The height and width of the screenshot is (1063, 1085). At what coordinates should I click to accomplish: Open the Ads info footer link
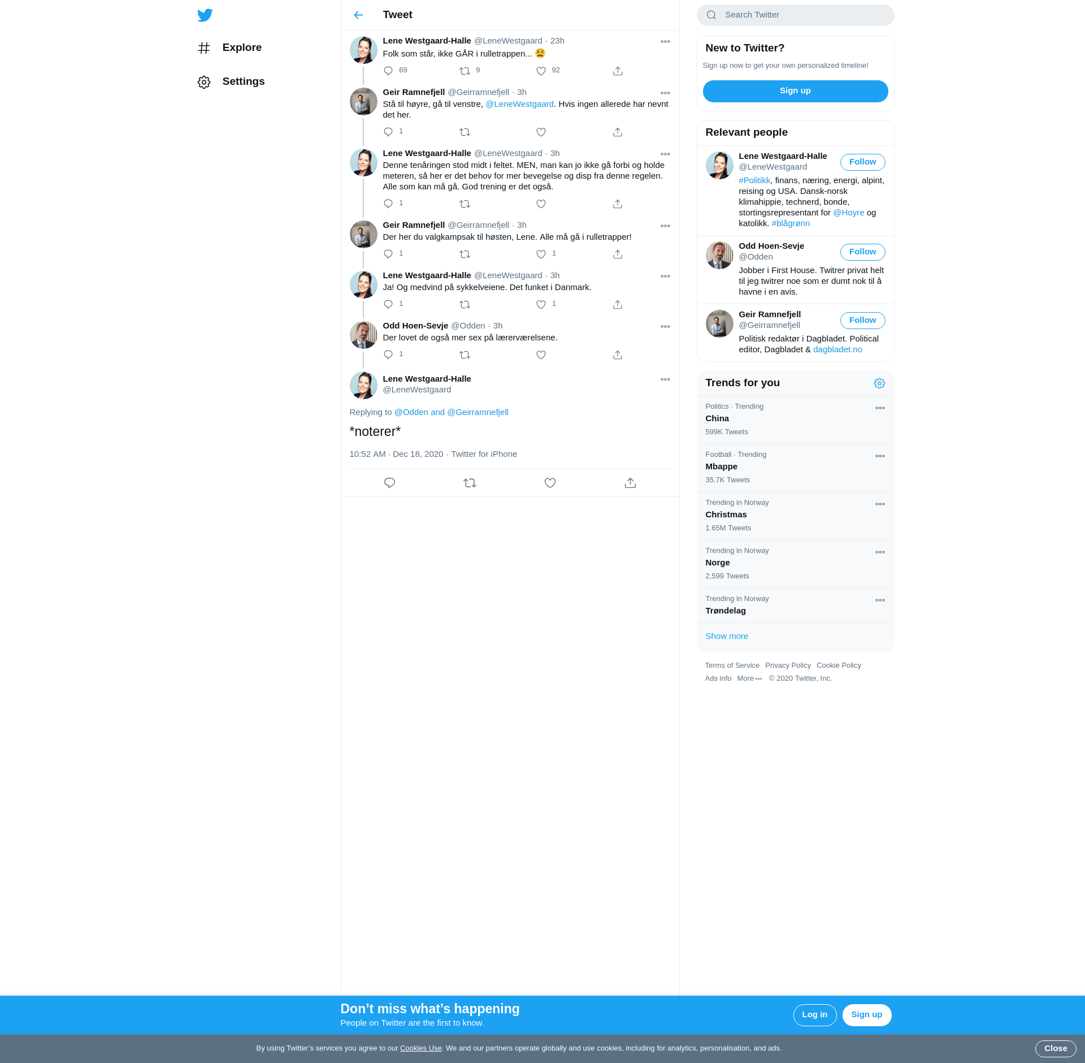click(718, 679)
